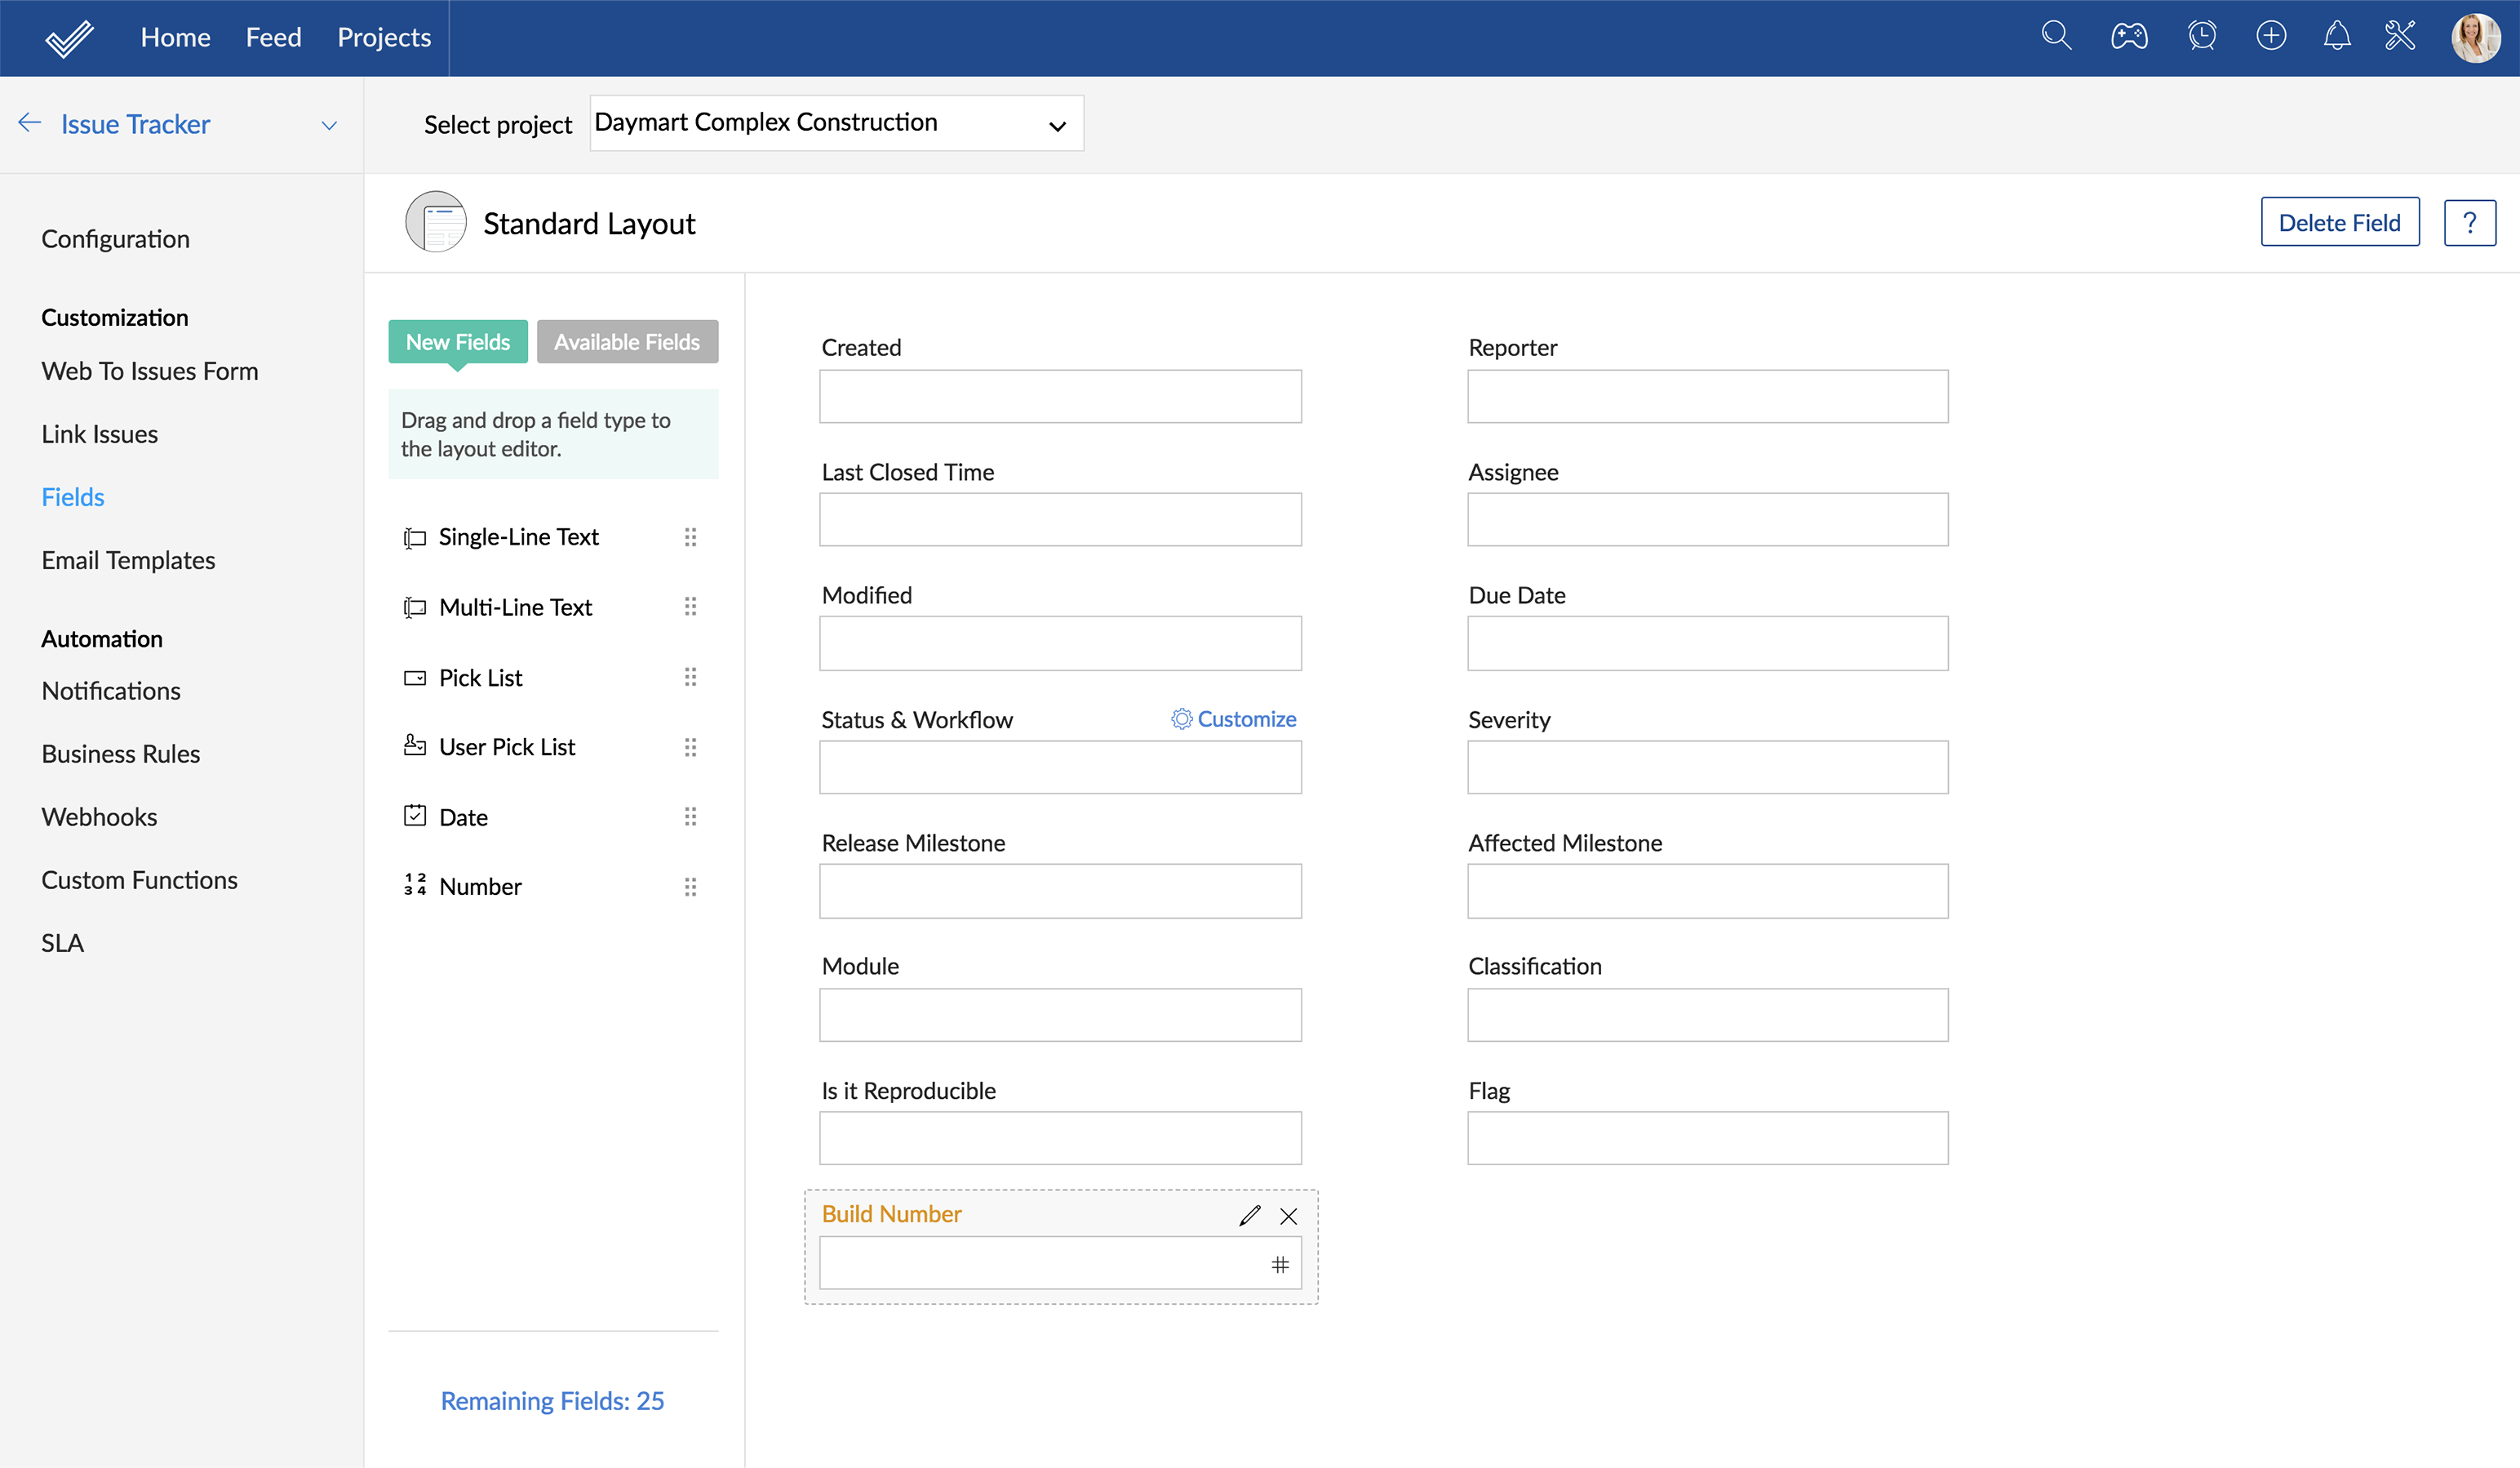Click the Zoho Projects logo
2520x1468 pixels.
click(x=67, y=37)
